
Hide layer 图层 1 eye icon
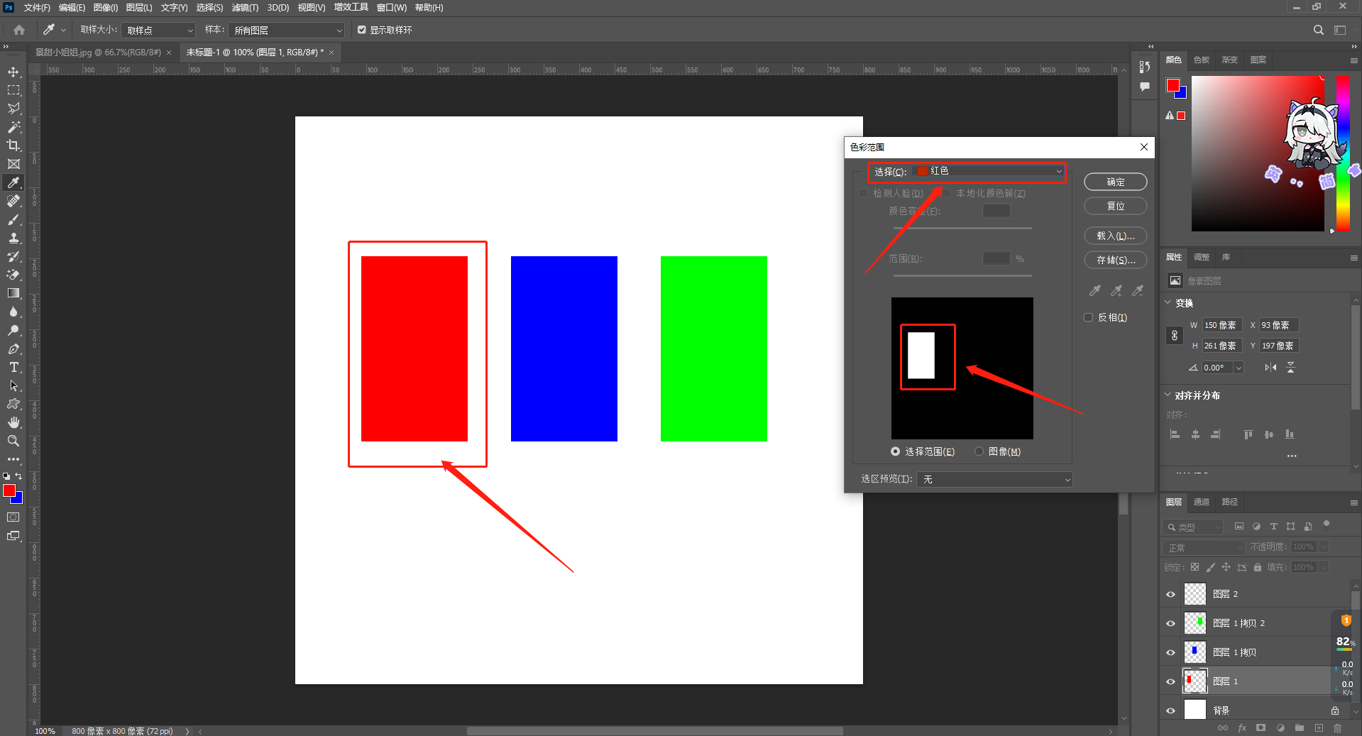[x=1171, y=682]
